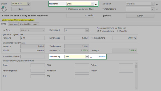161x91 pixels.
Task: Click the Menge/ha field under geerntete Originalmasse
Action: tap(32, 38)
